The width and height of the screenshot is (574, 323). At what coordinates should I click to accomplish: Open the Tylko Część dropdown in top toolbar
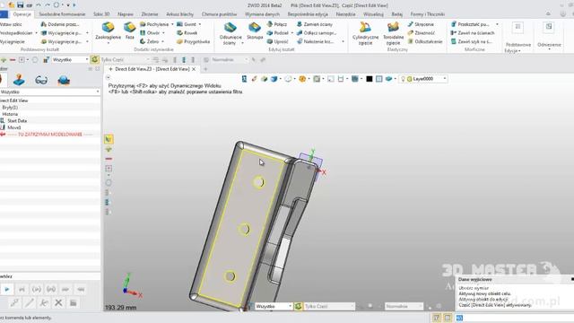(125, 59)
